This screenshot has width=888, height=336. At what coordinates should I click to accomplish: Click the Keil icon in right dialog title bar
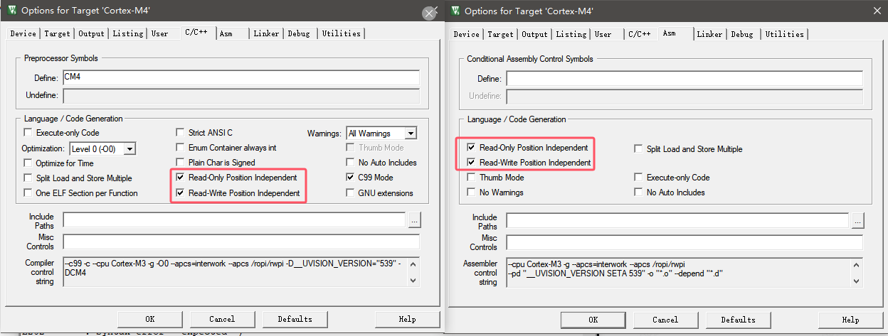[455, 11]
